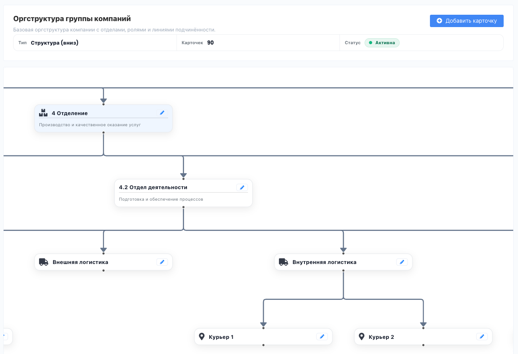Click the description Производство и качественное оказание услуг
Screen dimensions: 518x354
click(x=90, y=125)
